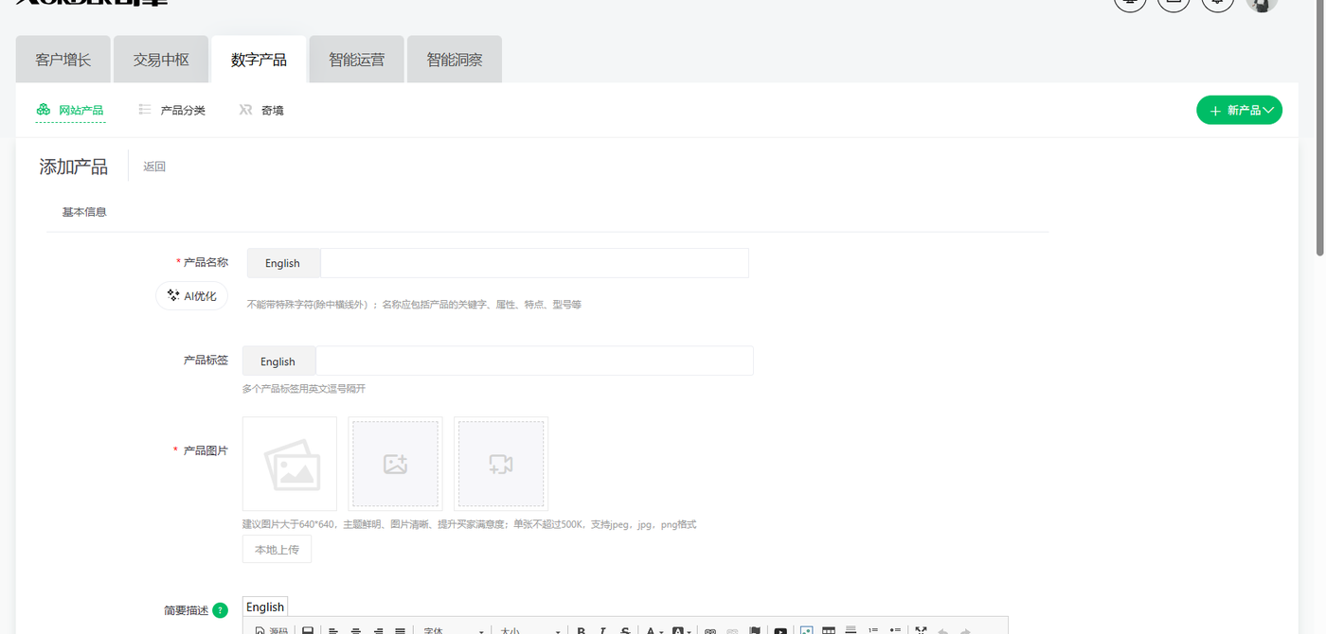Open 奇境 XR submenu item
The image size is (1326, 634).
point(261,111)
